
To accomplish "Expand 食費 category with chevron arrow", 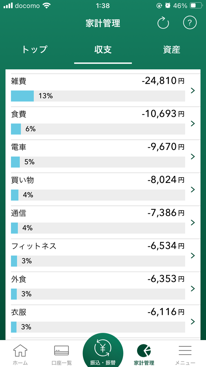I will point(193,124).
